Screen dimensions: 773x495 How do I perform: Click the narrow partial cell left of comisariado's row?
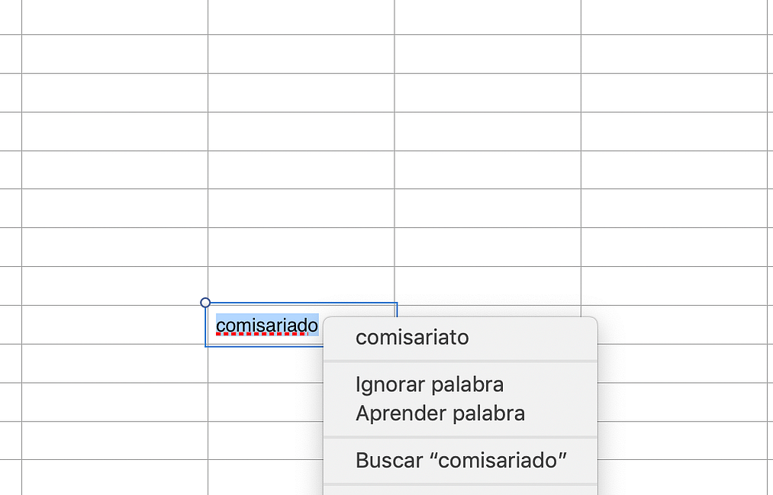tap(11, 325)
